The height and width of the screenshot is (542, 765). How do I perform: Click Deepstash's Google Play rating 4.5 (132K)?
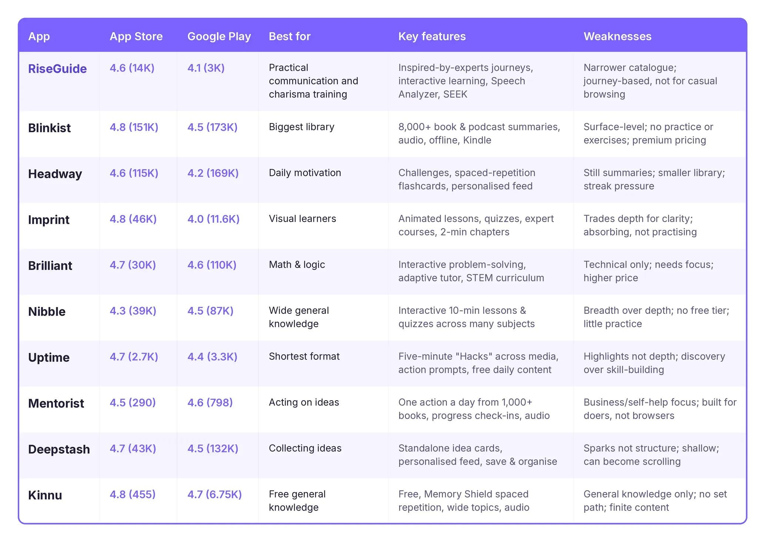213,448
